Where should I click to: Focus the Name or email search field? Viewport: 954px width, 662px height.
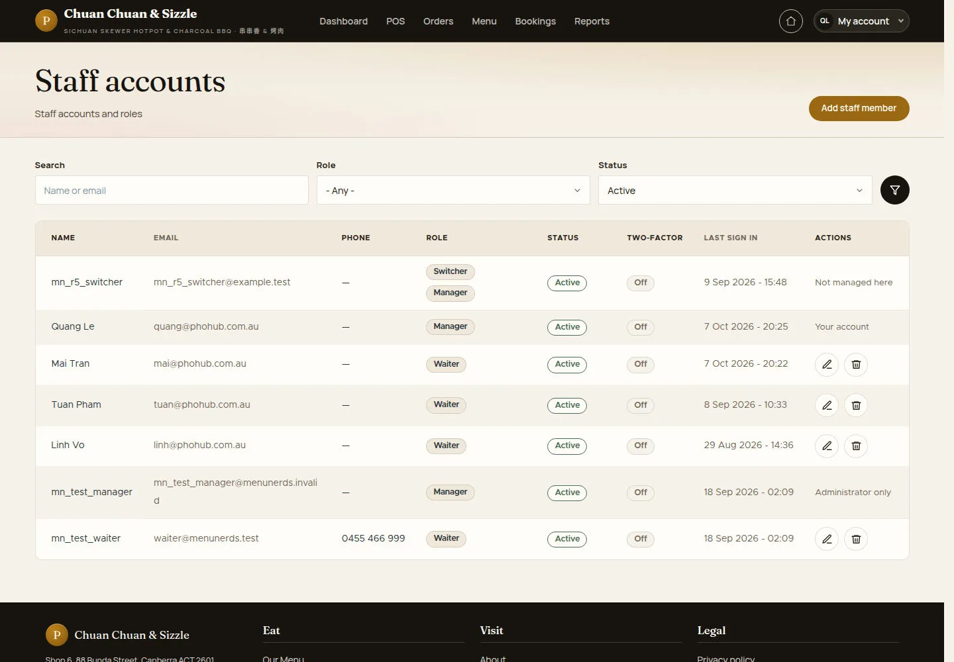[172, 190]
